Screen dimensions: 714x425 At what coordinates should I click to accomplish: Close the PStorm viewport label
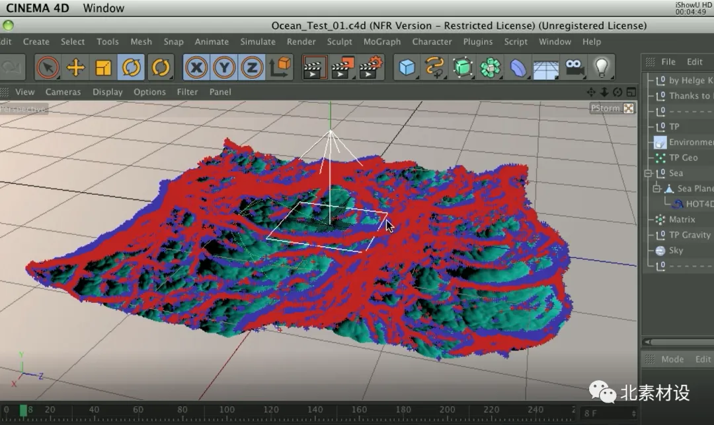[629, 108]
